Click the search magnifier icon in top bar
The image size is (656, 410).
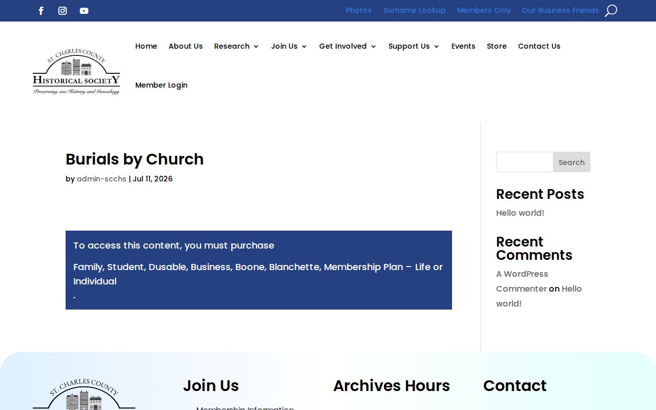610,11
